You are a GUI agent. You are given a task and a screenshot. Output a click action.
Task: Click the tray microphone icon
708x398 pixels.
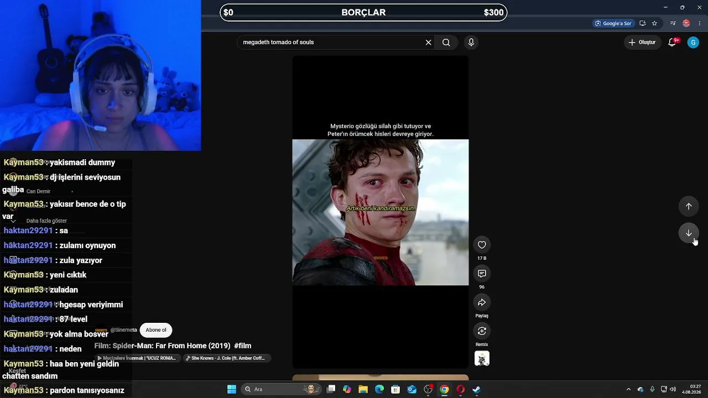[653, 389]
